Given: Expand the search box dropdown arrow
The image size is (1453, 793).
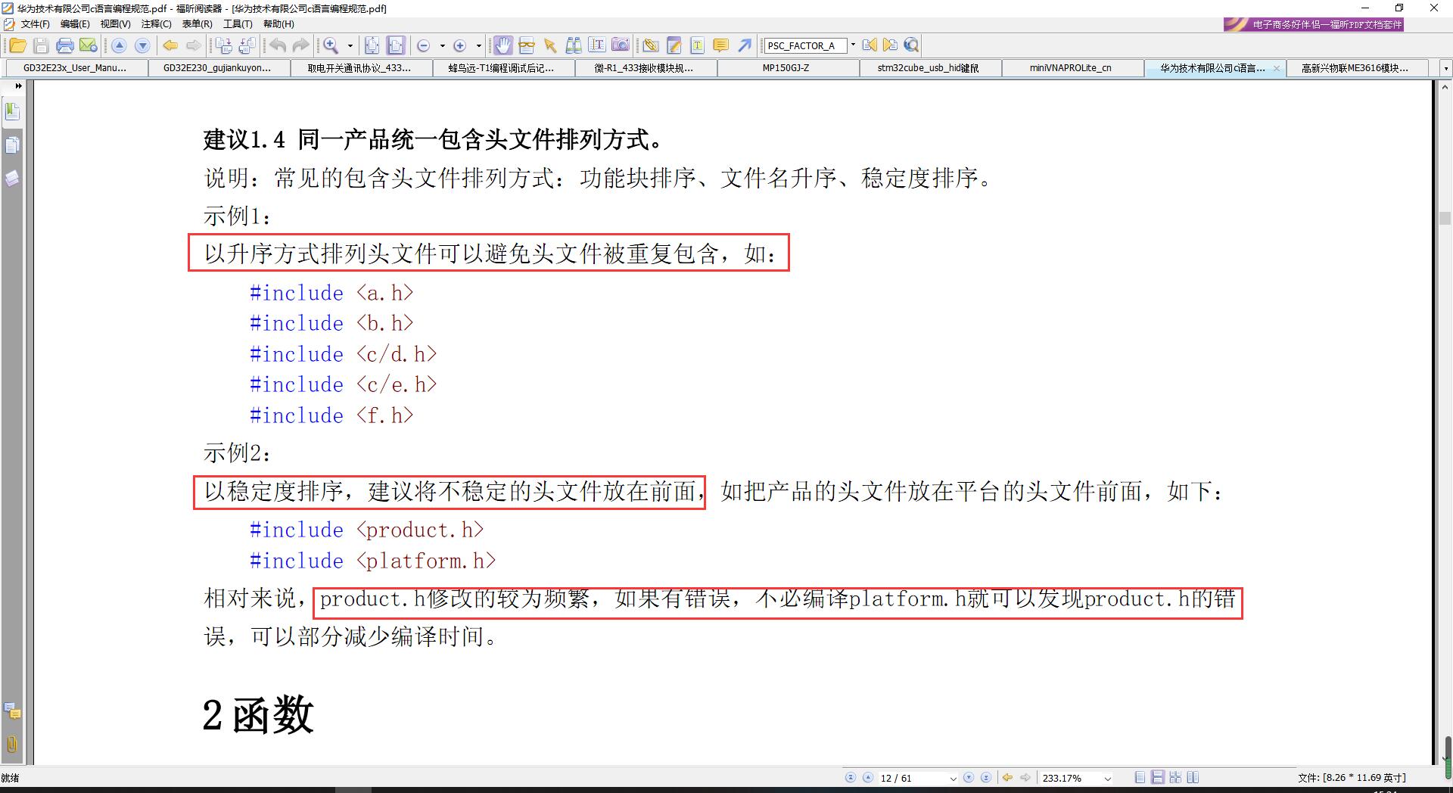Looking at the screenshot, I should (853, 45).
